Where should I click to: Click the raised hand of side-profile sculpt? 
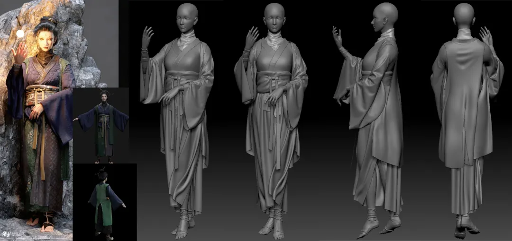tap(338, 38)
